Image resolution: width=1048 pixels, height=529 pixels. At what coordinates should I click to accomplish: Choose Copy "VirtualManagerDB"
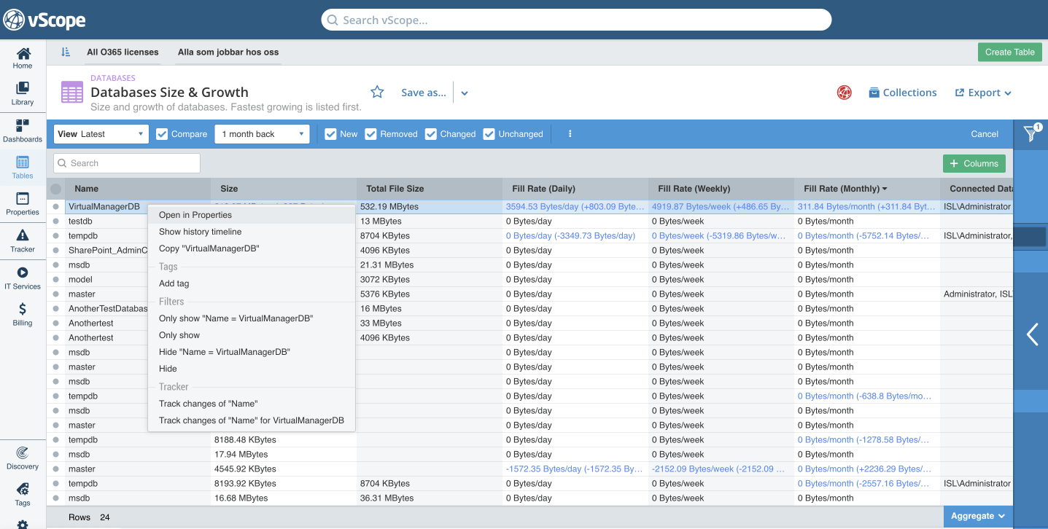pyautogui.click(x=252, y=248)
